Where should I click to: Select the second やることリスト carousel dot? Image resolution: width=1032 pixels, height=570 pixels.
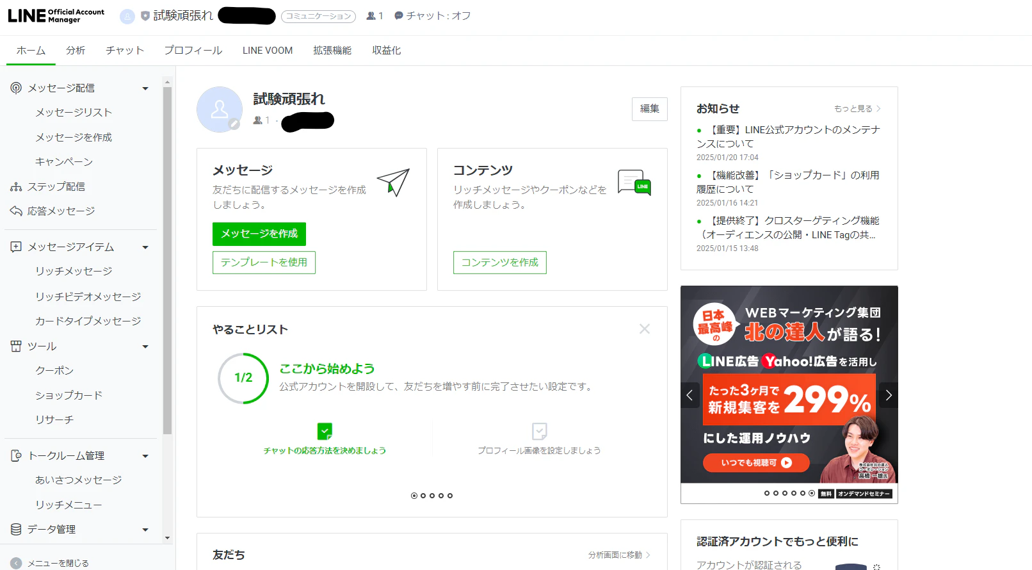(423, 496)
